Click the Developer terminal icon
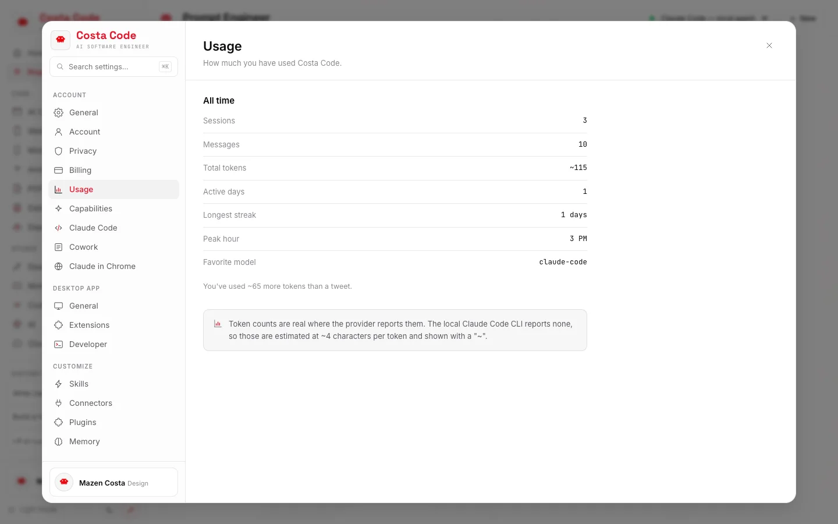This screenshot has height=524, width=838. pos(58,345)
